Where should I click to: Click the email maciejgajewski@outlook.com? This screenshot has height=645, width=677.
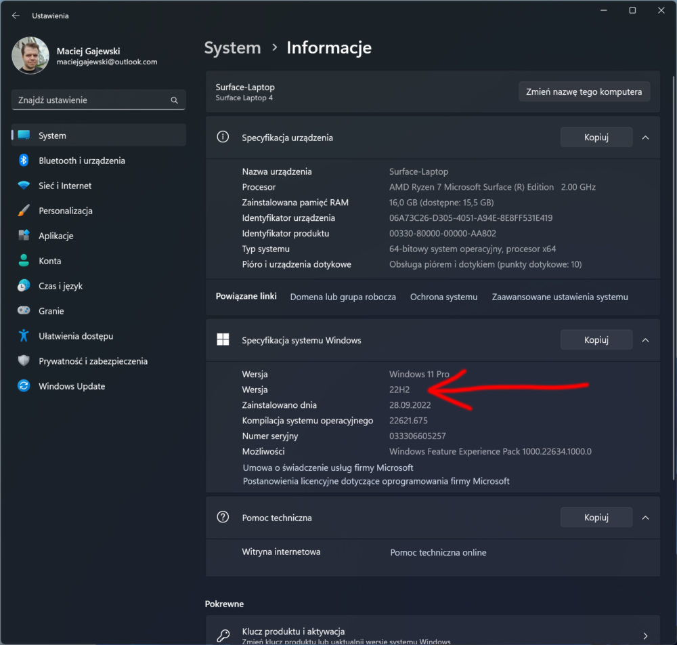(x=107, y=62)
